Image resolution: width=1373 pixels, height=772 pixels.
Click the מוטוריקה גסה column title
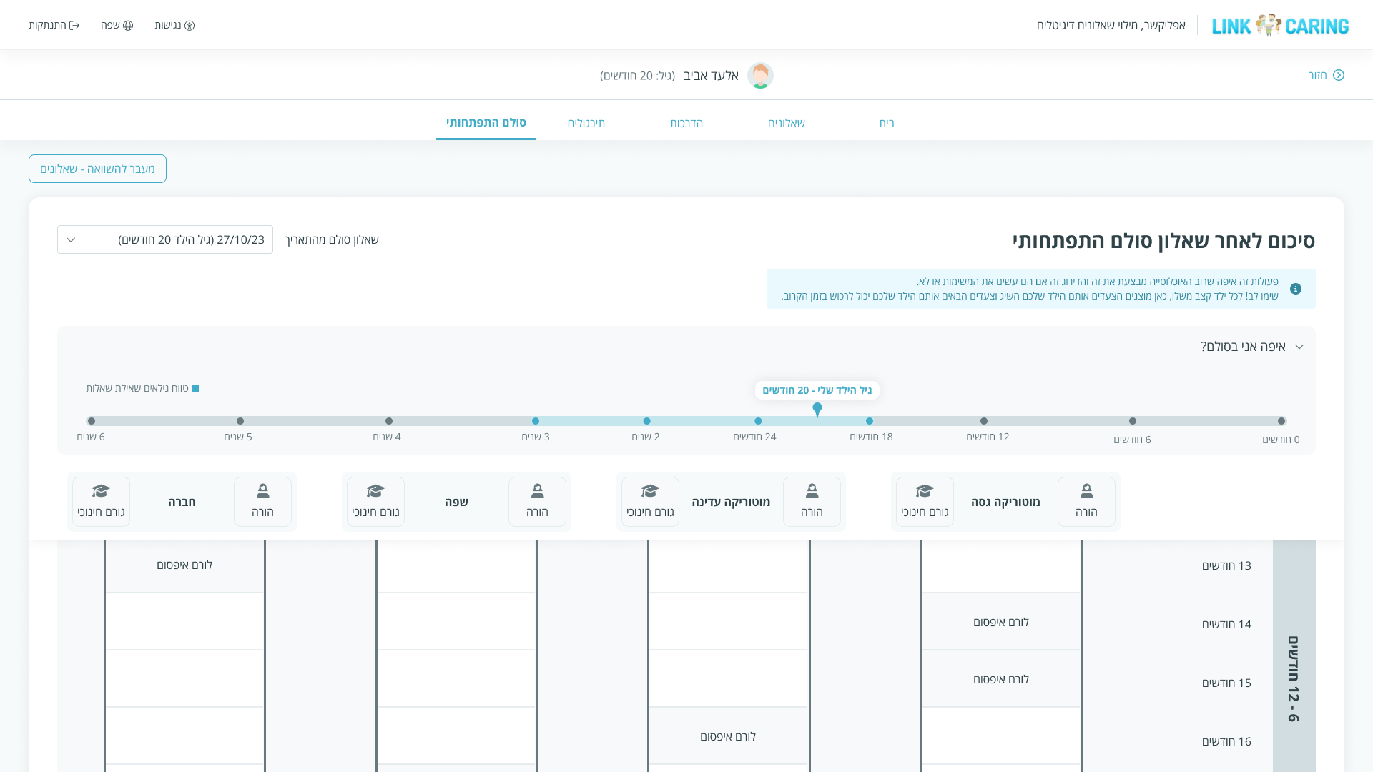[x=1005, y=502]
